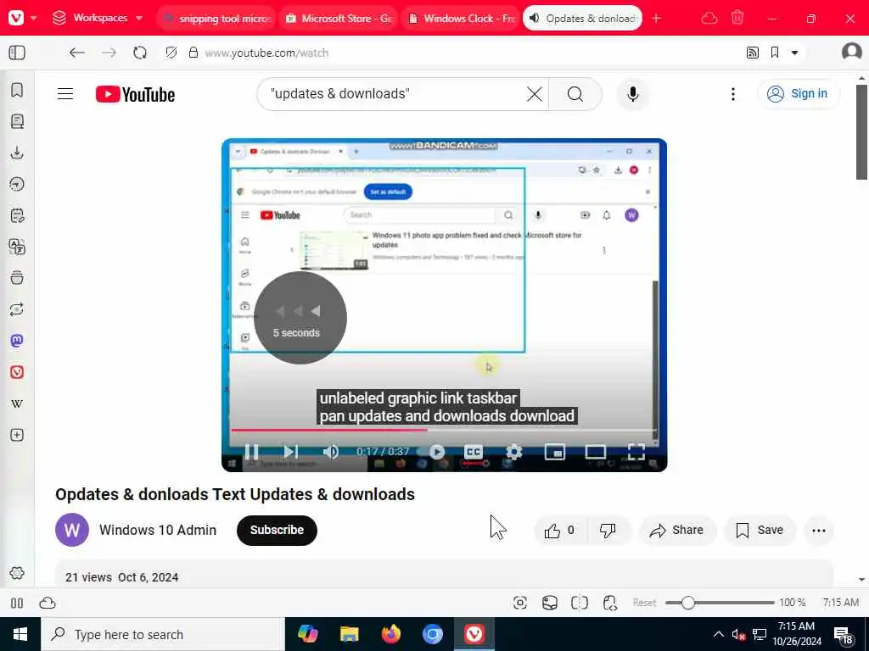Click the address bar URL field

click(x=466, y=53)
